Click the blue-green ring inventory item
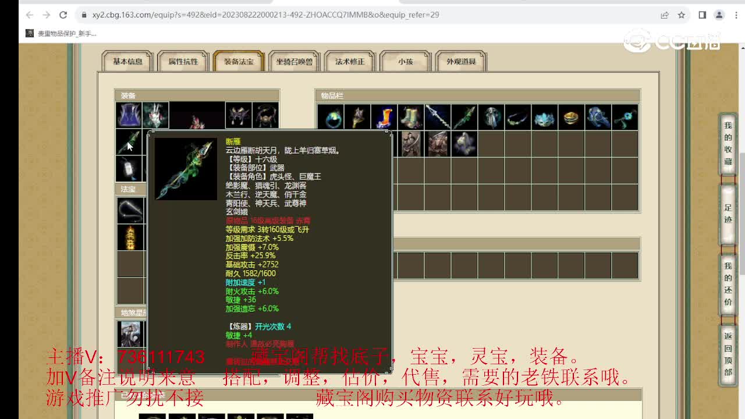Image resolution: width=745 pixels, height=419 pixels. 331,117
